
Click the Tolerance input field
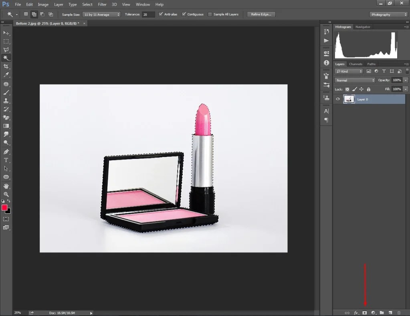148,14
